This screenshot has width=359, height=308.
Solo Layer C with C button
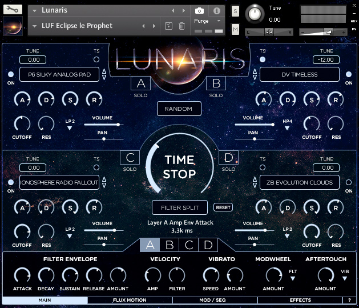tap(130, 158)
